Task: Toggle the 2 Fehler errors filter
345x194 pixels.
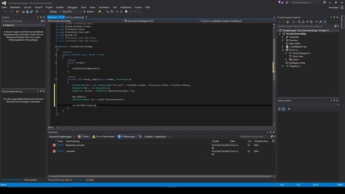Action: point(84,136)
